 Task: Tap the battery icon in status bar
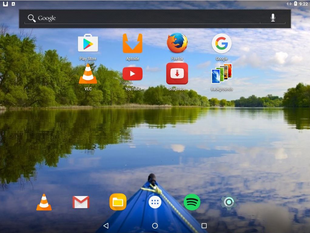[295, 4]
